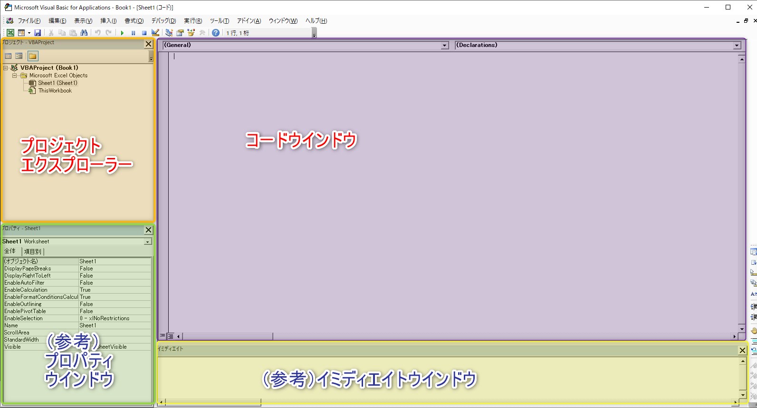Open the 挿入(I) menu
The image size is (757, 408).
pos(108,21)
